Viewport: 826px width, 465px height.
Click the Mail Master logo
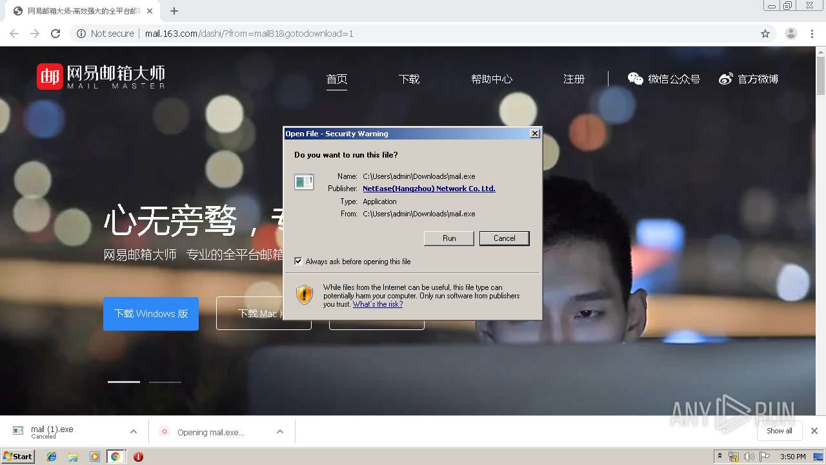point(101,76)
